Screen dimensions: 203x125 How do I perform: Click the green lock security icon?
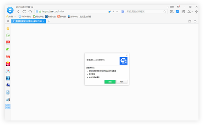(40, 12)
